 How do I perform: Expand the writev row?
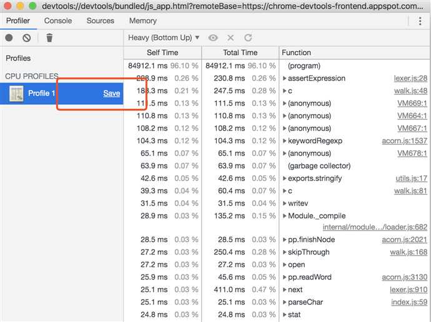point(284,203)
